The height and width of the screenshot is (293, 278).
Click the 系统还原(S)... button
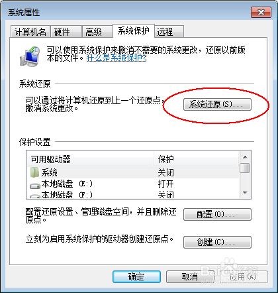(x=217, y=104)
